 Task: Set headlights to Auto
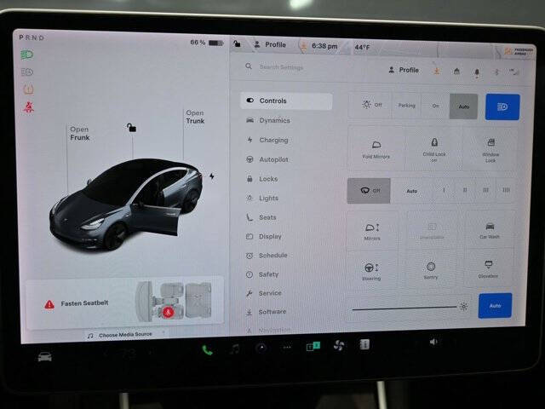(463, 106)
